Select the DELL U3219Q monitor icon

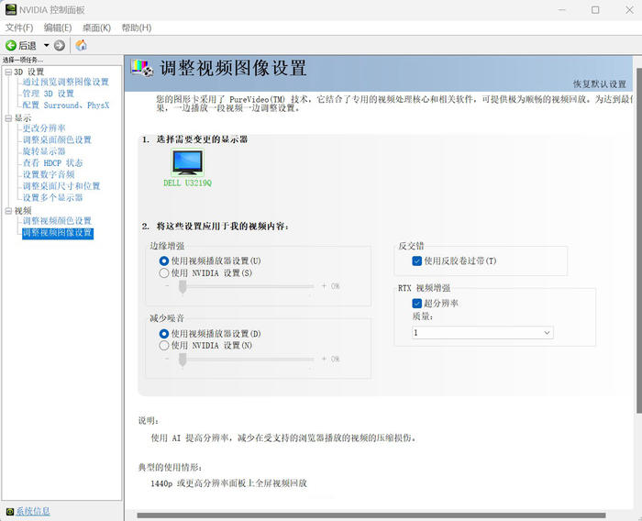point(187,162)
